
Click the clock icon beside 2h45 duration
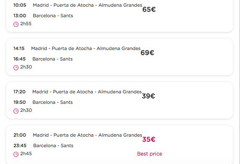point(16,154)
